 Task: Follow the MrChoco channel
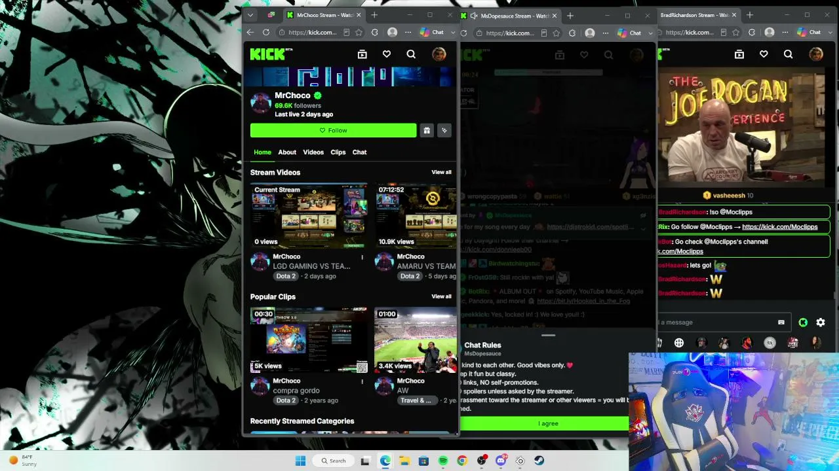[333, 130]
